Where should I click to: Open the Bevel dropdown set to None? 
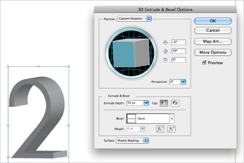click(x=150, y=119)
